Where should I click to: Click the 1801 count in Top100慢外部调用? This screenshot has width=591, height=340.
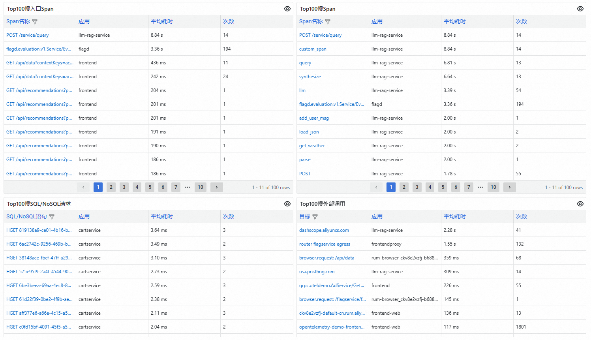coord(521,327)
